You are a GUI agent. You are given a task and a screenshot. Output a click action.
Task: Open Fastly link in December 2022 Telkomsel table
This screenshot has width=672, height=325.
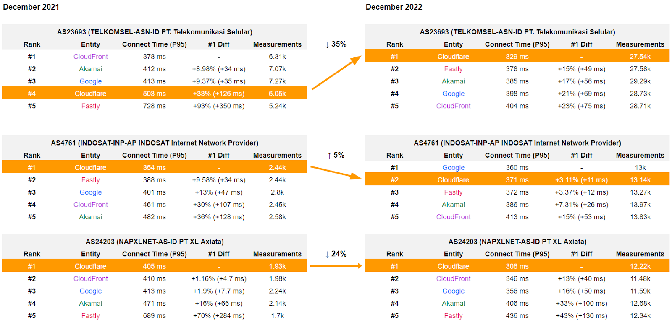[453, 69]
